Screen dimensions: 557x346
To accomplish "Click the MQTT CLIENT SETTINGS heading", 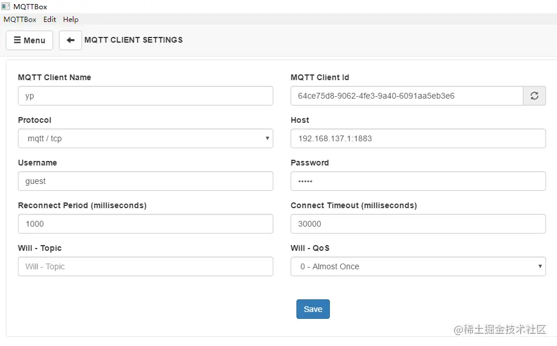I will point(133,40).
